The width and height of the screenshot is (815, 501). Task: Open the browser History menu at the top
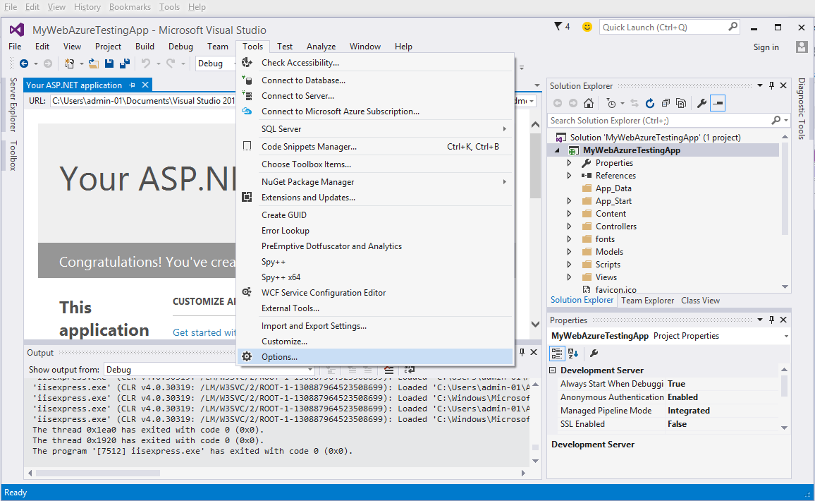(x=87, y=7)
